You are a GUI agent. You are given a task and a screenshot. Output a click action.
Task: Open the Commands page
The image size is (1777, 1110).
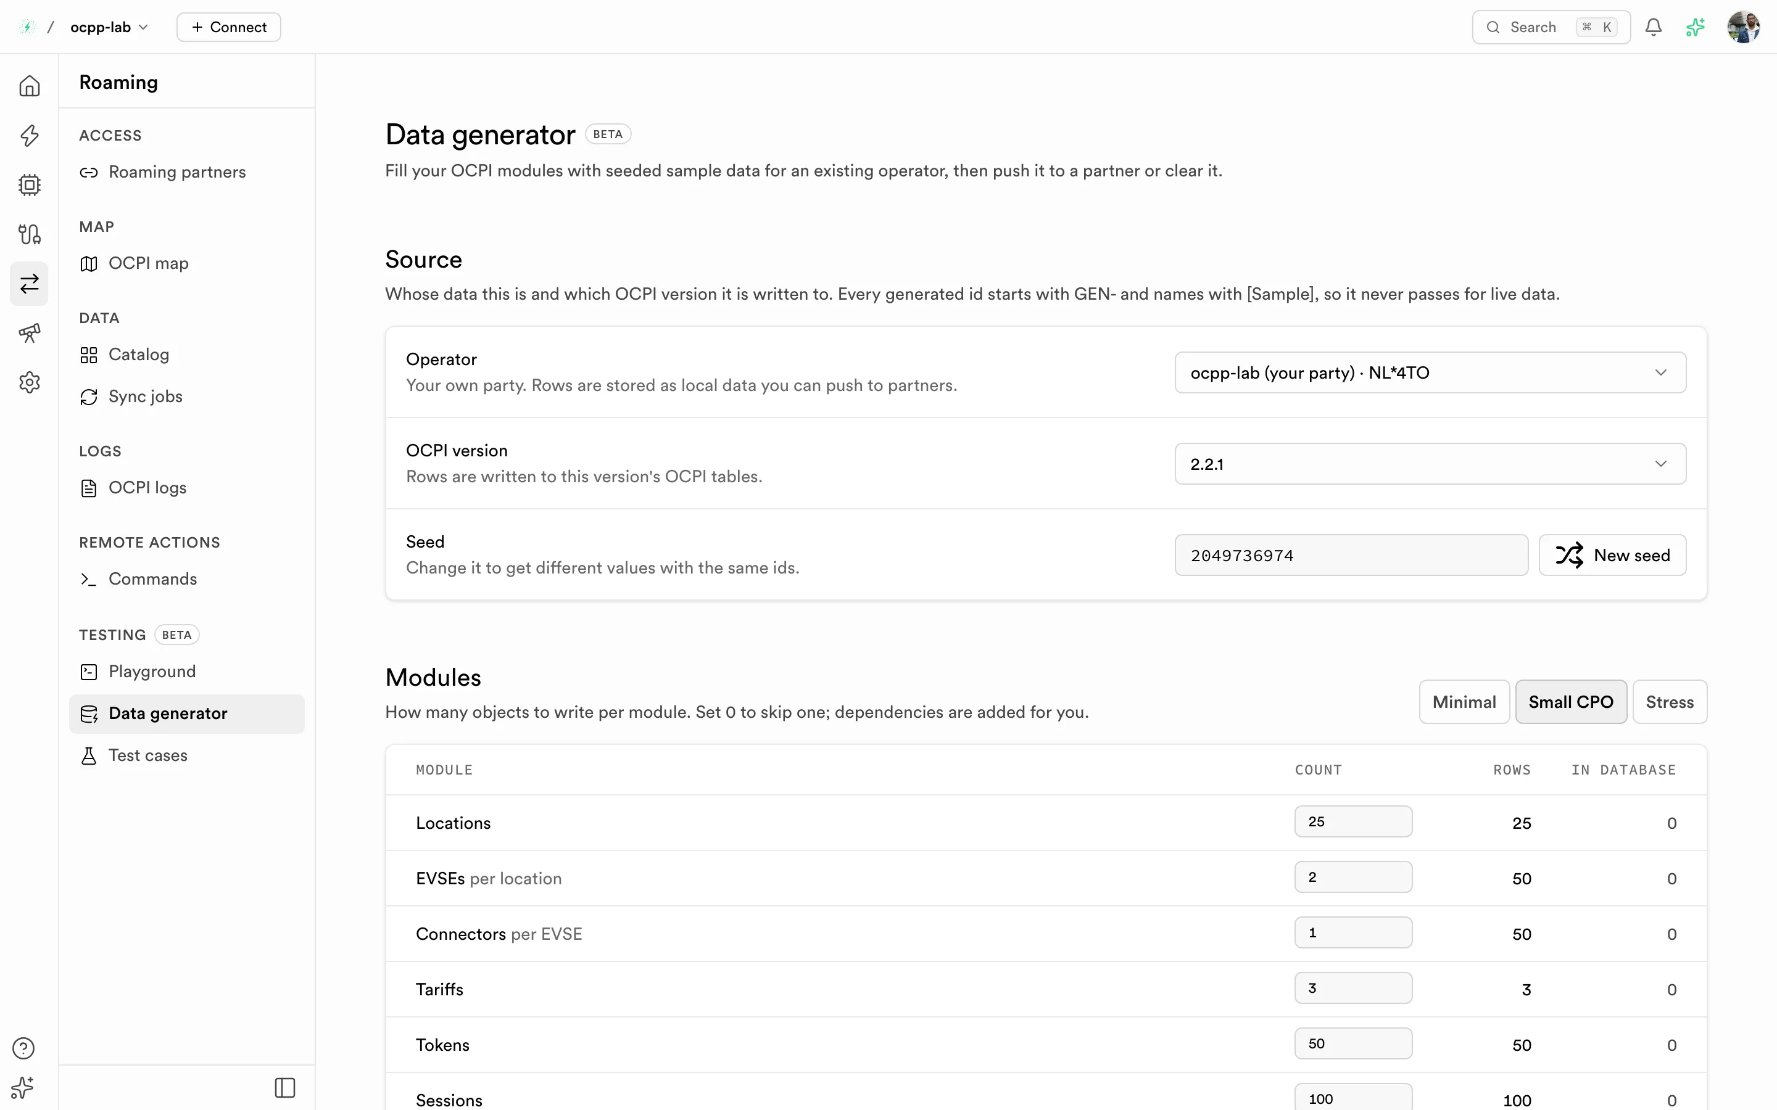point(186,578)
